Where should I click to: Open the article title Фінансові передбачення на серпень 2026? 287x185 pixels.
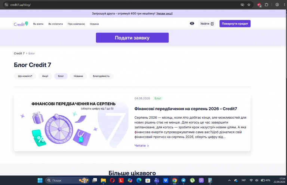pos(186,109)
